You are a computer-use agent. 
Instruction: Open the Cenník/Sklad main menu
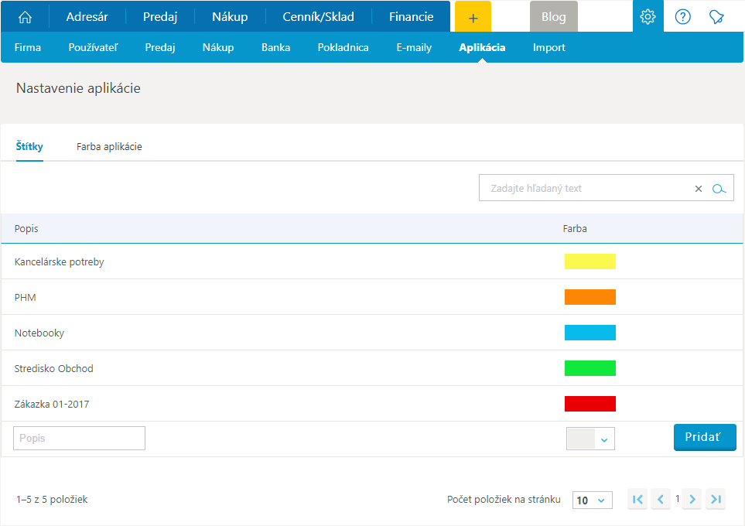click(318, 17)
